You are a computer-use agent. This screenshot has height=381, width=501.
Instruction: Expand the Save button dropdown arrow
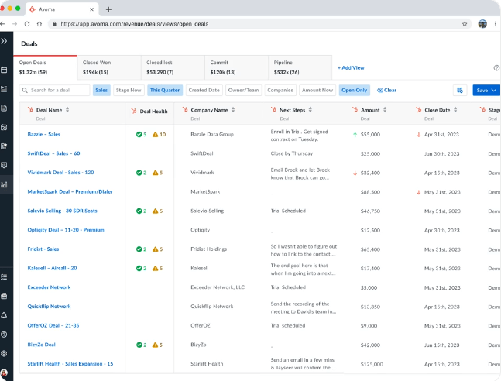point(494,90)
